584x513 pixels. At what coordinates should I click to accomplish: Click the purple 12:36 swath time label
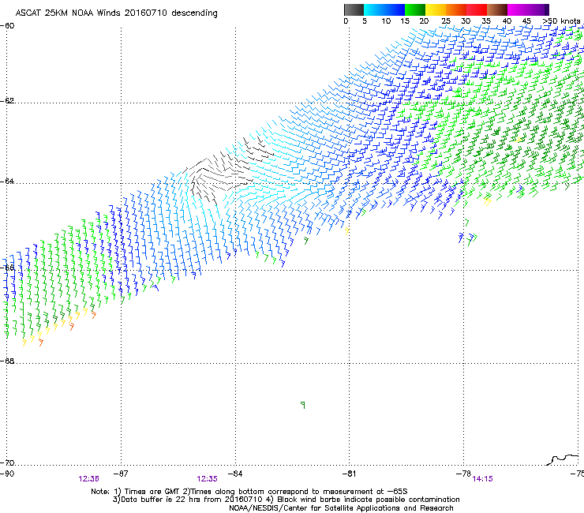point(88,479)
